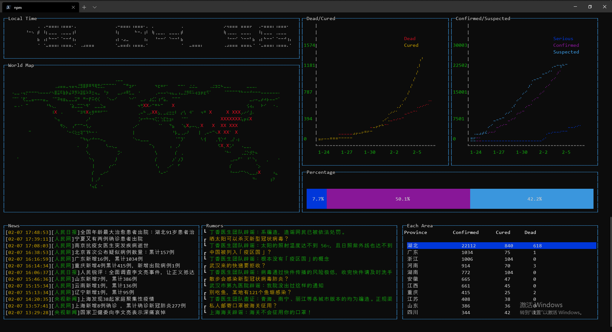The image size is (612, 332).
Task: Open the new tab profile dropdown
Action: [x=95, y=7]
